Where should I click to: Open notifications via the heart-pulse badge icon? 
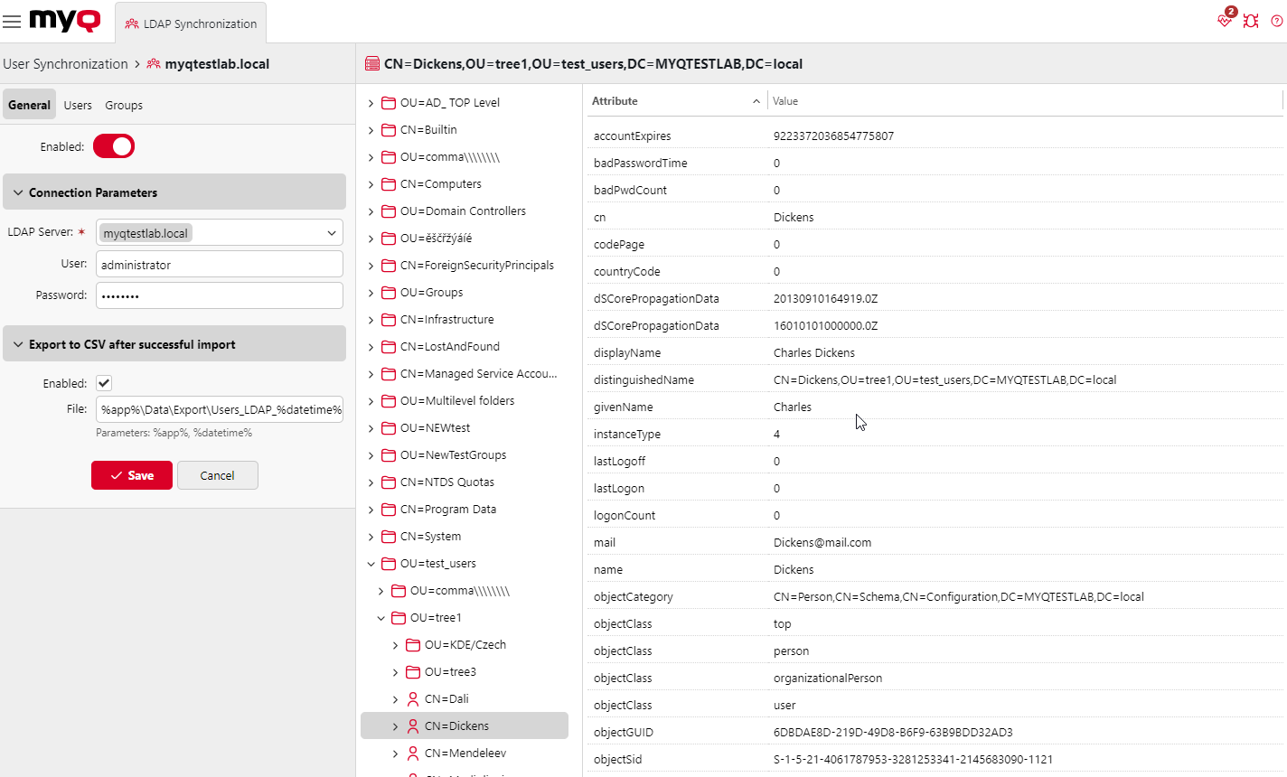(1223, 20)
